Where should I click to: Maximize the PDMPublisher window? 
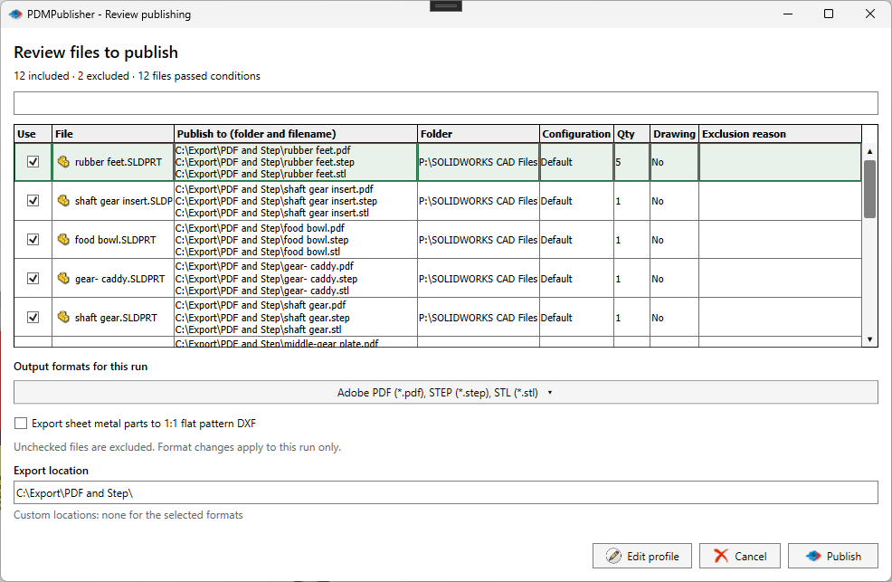[x=829, y=14]
